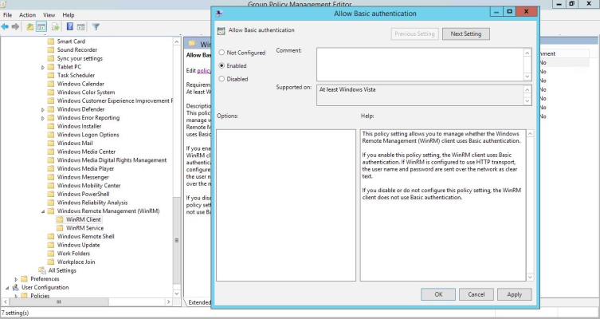
Task: Expand the Preferences tree node
Action: [x=16, y=279]
